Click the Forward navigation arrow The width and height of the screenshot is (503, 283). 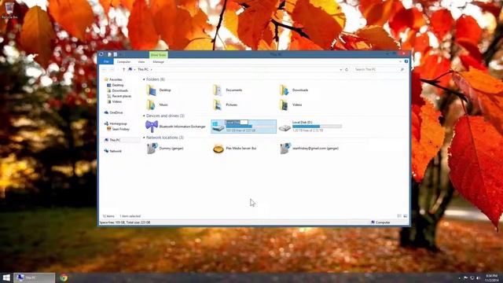coord(112,69)
